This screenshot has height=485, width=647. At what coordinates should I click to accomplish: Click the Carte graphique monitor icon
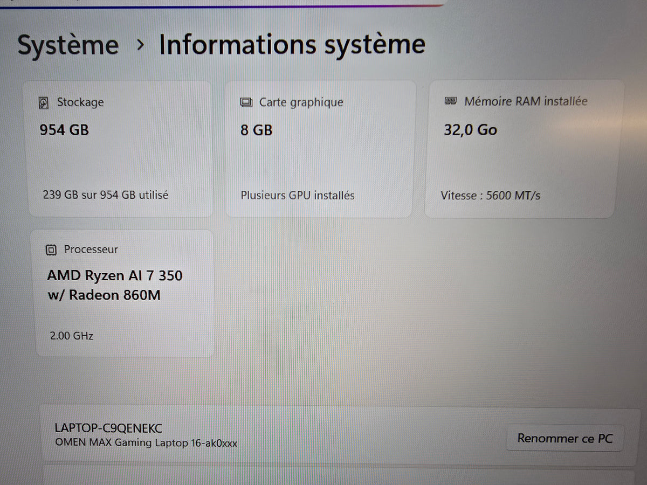[x=246, y=102]
